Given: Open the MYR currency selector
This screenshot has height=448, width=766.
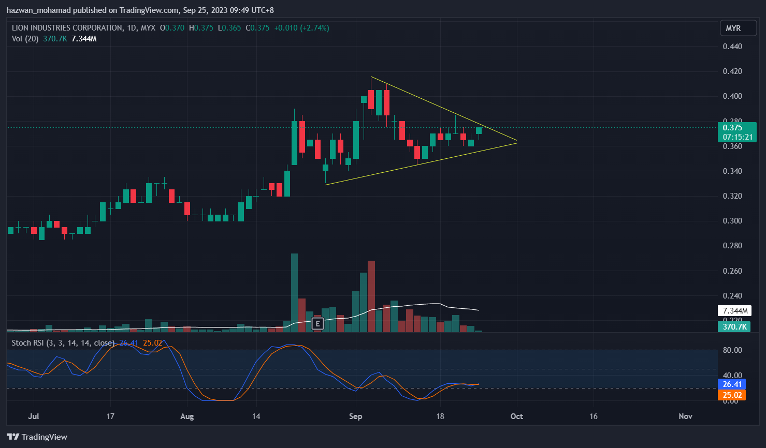Looking at the screenshot, I should point(738,28).
